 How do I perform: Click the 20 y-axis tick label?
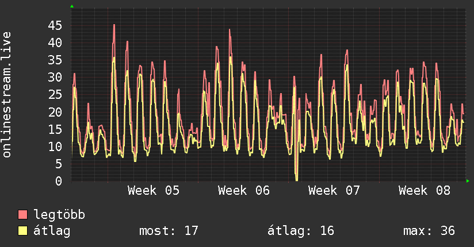click(x=55, y=112)
